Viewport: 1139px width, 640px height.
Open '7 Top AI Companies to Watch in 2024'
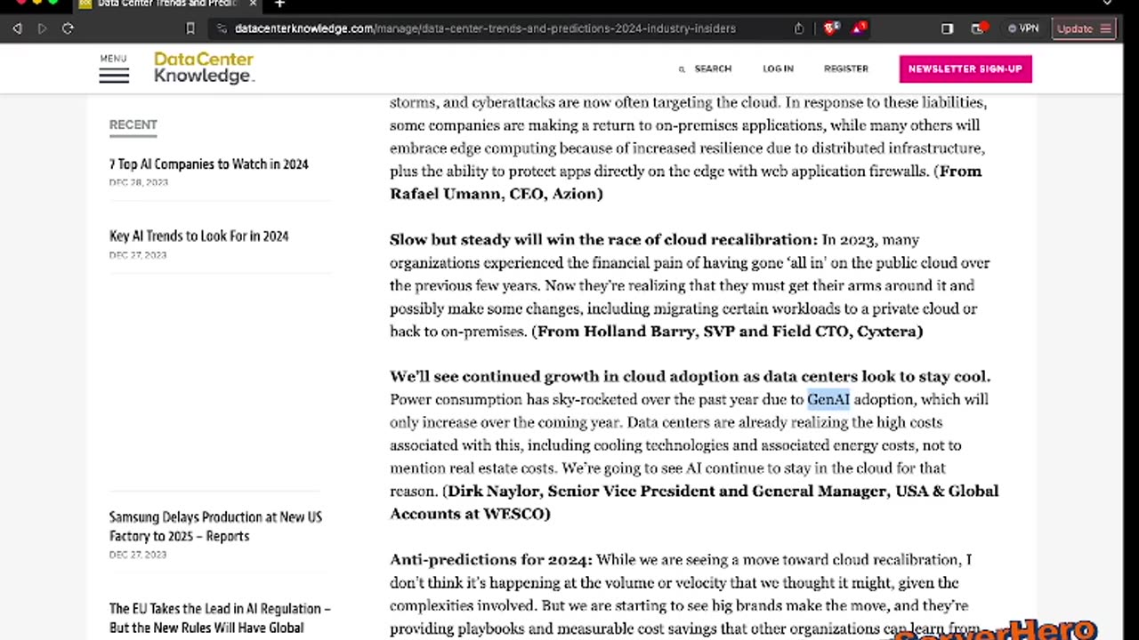(208, 164)
